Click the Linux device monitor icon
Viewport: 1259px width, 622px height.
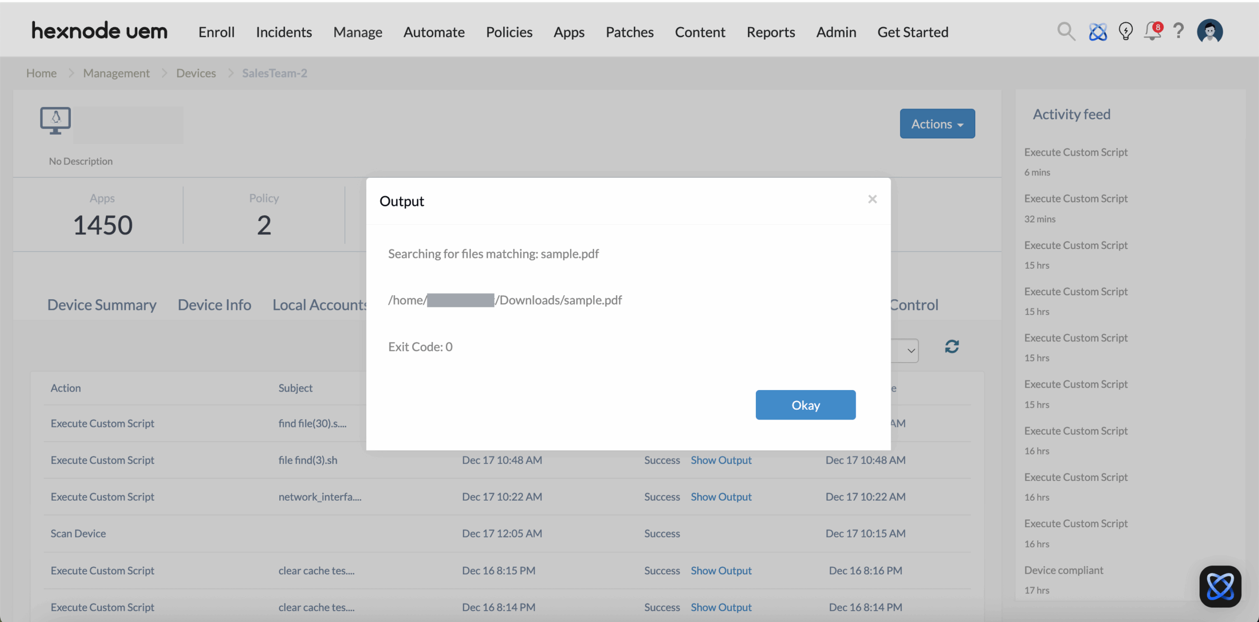(x=56, y=120)
